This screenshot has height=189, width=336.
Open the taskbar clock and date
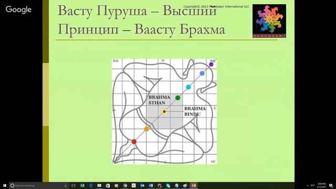point(321,185)
